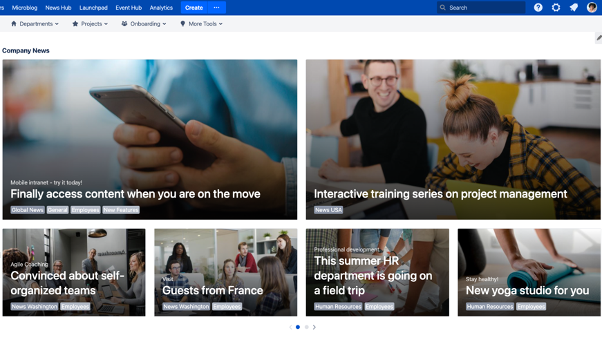This screenshot has height=342, width=602.
Task: Click News Washington tag on Guests from France card
Action: coord(186,306)
